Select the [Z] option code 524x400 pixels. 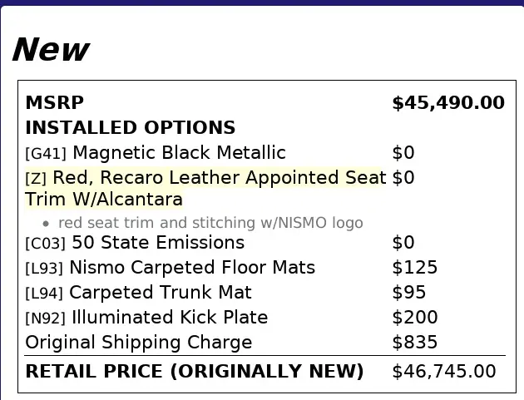tap(37, 179)
